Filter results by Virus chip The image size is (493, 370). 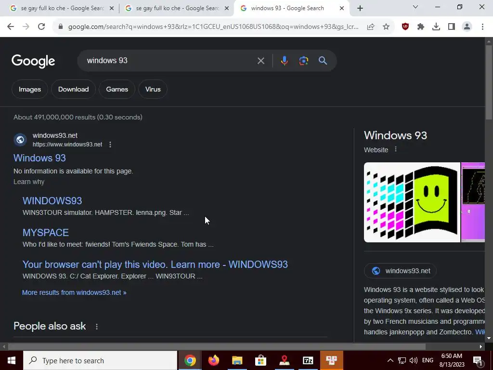coord(153,89)
